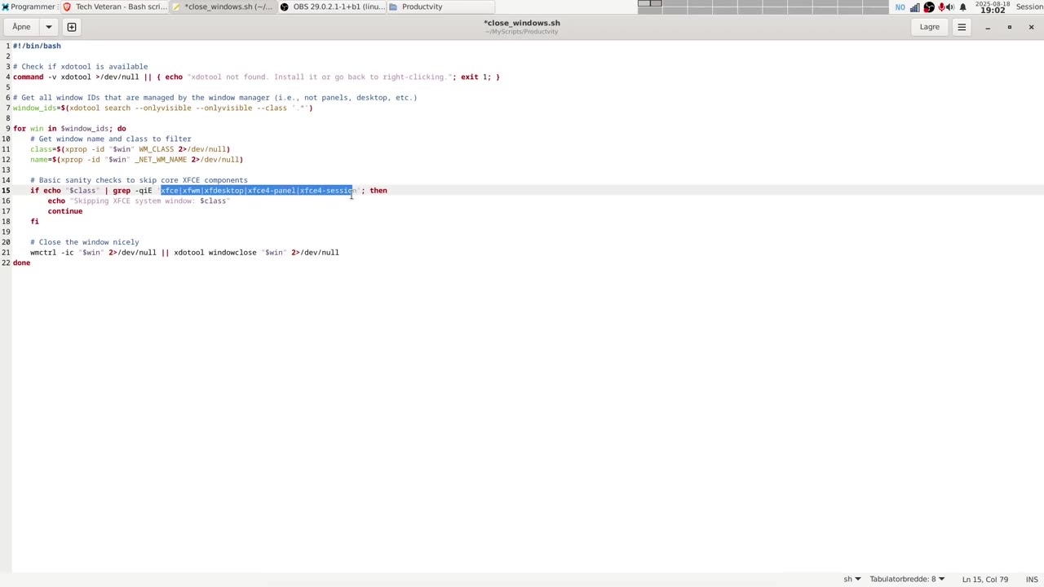Click the class=$(xprop...) line
1044x587 pixels.
click(x=130, y=149)
